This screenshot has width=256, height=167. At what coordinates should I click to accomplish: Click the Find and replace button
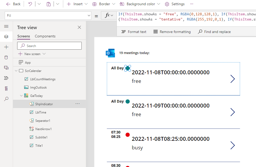coord(214,31)
